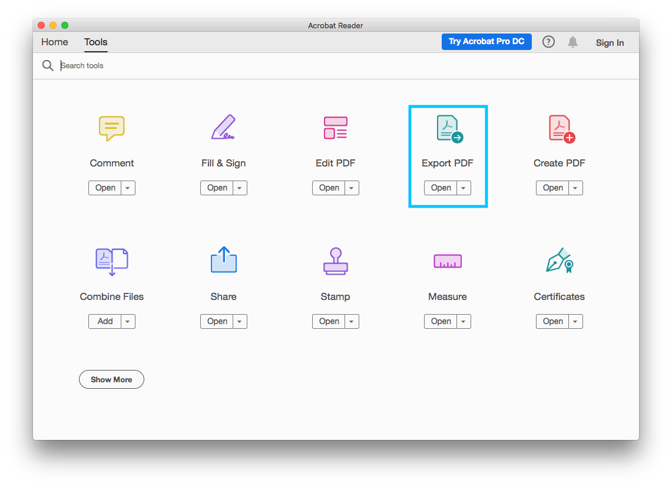The width and height of the screenshot is (672, 487).
Task: Expand the Combine Files Add dropdown arrow
Action: coord(128,321)
